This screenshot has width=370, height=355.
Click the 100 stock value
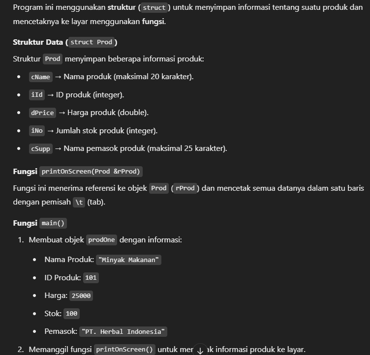[72, 314]
